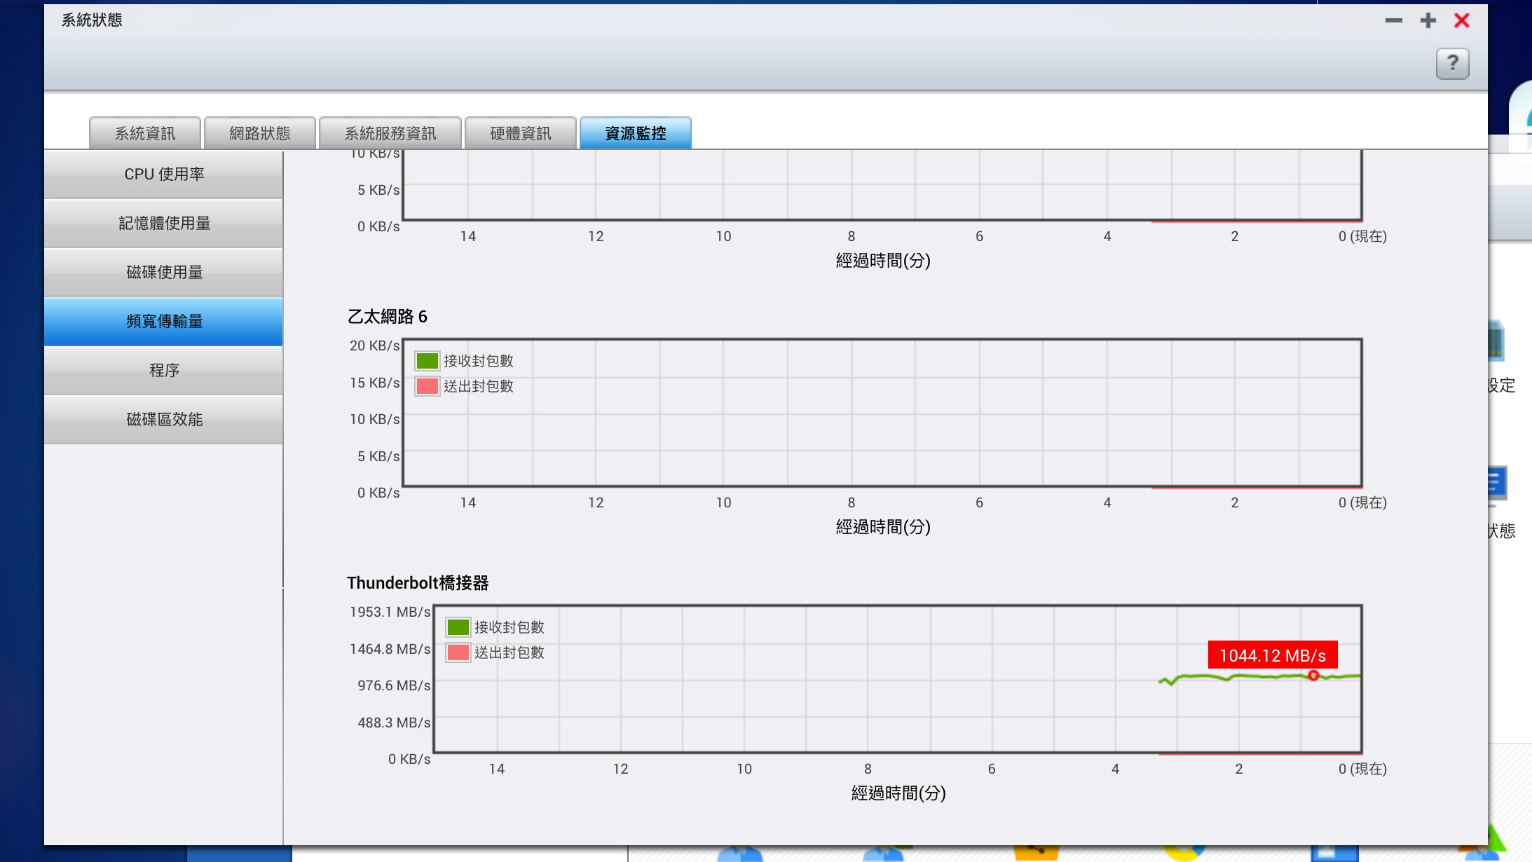Click 20 KB/s label on 乙太網路 6 chart
1532x862 pixels.
[x=375, y=346]
